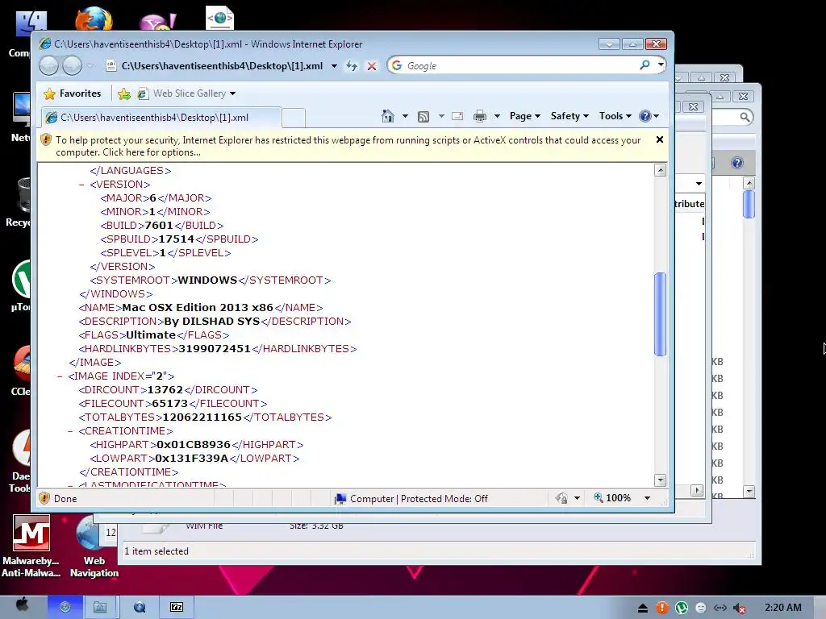Viewport: 826px width, 619px height.
Task: Click the file explorer taskbar button
Action: [x=100, y=607]
